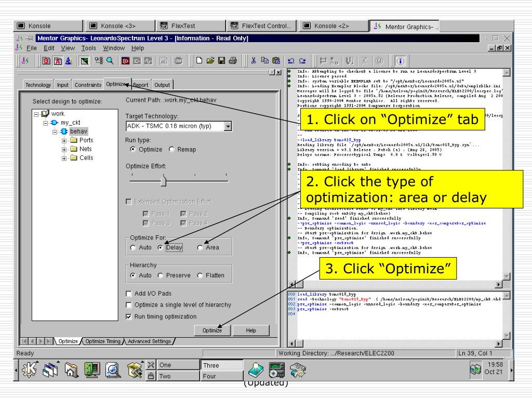Viewport: 532px width, 399px height.
Task: Collapse the my_ckt tree node
Action: click(x=46, y=123)
